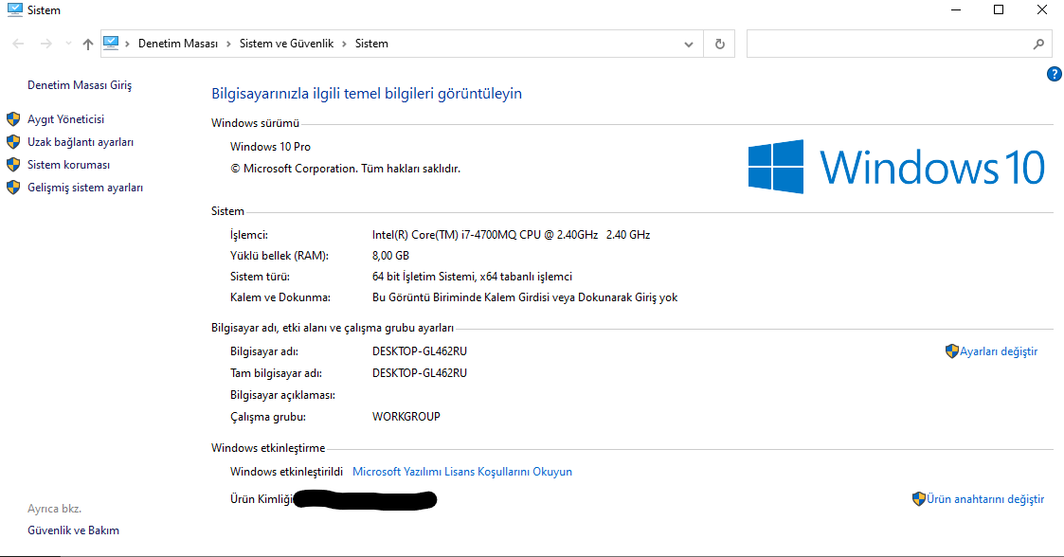This screenshot has width=1064, height=557.
Task: Click computer icon in address bar
Action: [111, 43]
